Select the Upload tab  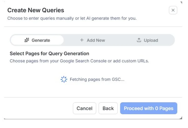click(147, 40)
